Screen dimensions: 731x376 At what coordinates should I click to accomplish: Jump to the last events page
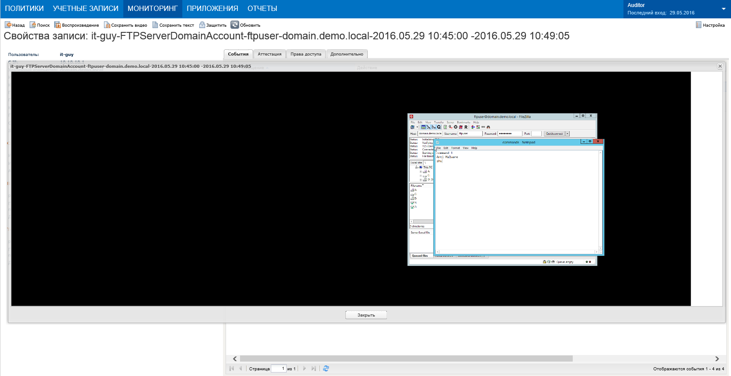coord(313,369)
